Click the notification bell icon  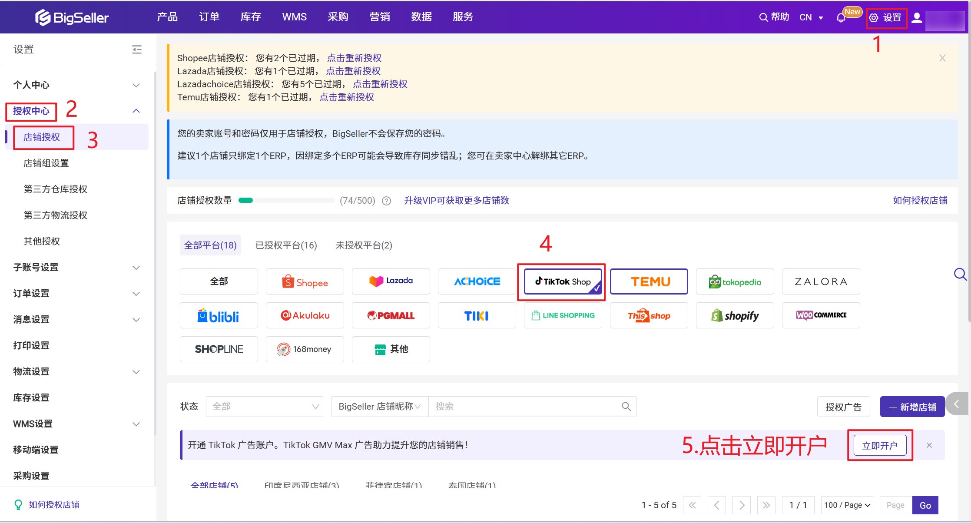(x=841, y=18)
